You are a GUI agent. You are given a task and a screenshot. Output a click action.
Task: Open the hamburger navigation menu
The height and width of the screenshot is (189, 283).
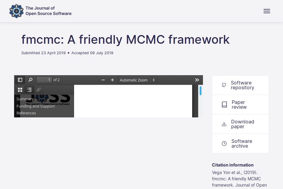click(267, 11)
